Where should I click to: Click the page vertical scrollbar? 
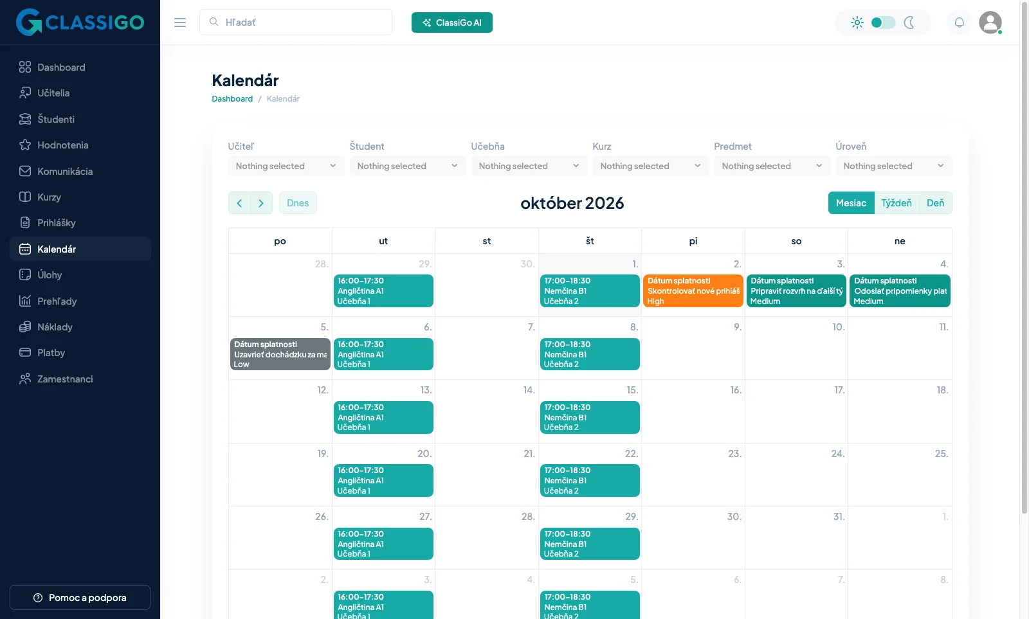(1024, 257)
